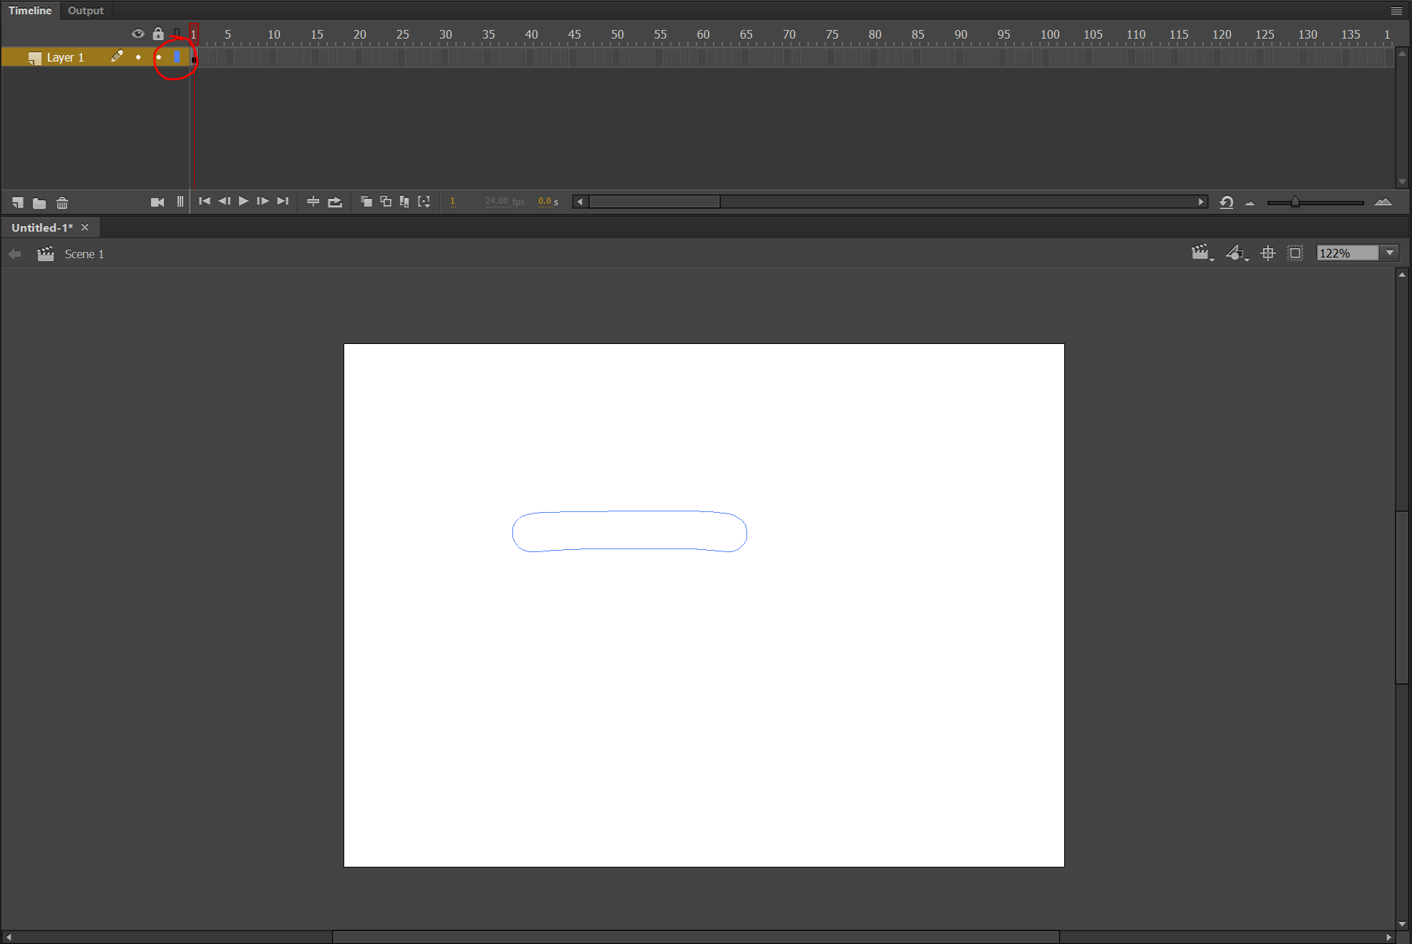The width and height of the screenshot is (1412, 944).
Task: Toggle Clip Content Outside Stage
Action: click(x=1295, y=252)
